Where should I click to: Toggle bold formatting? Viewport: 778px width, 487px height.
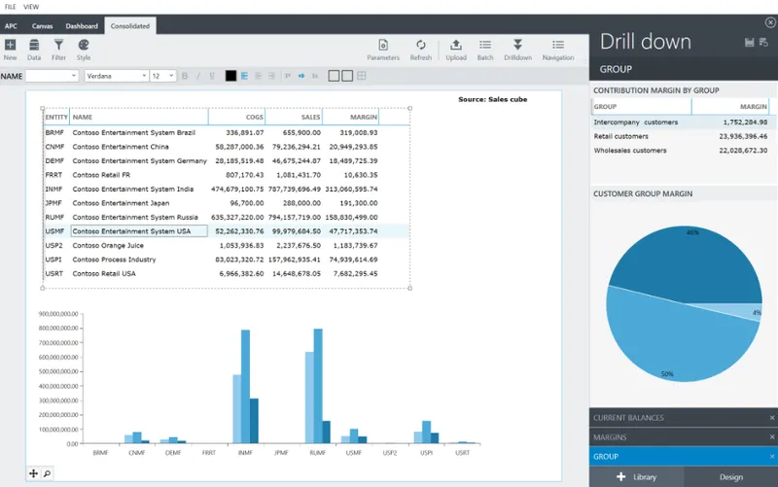coord(185,76)
